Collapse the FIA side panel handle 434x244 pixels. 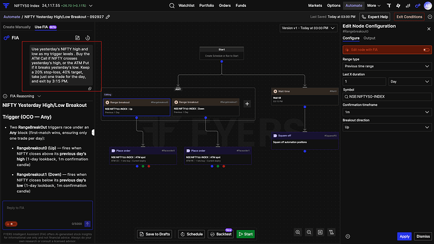(93, 133)
